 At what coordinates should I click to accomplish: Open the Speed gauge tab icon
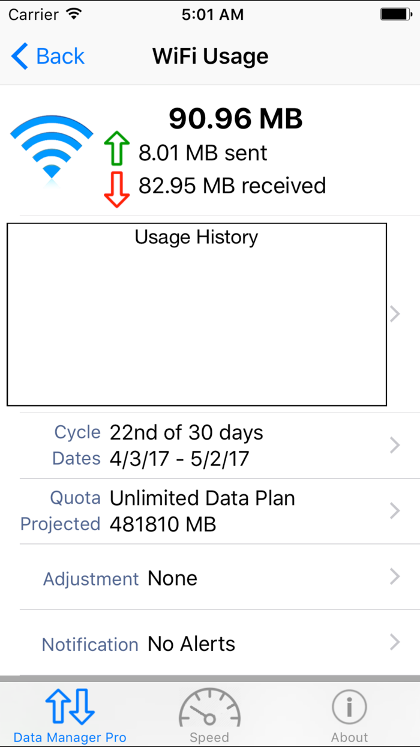pos(209,707)
